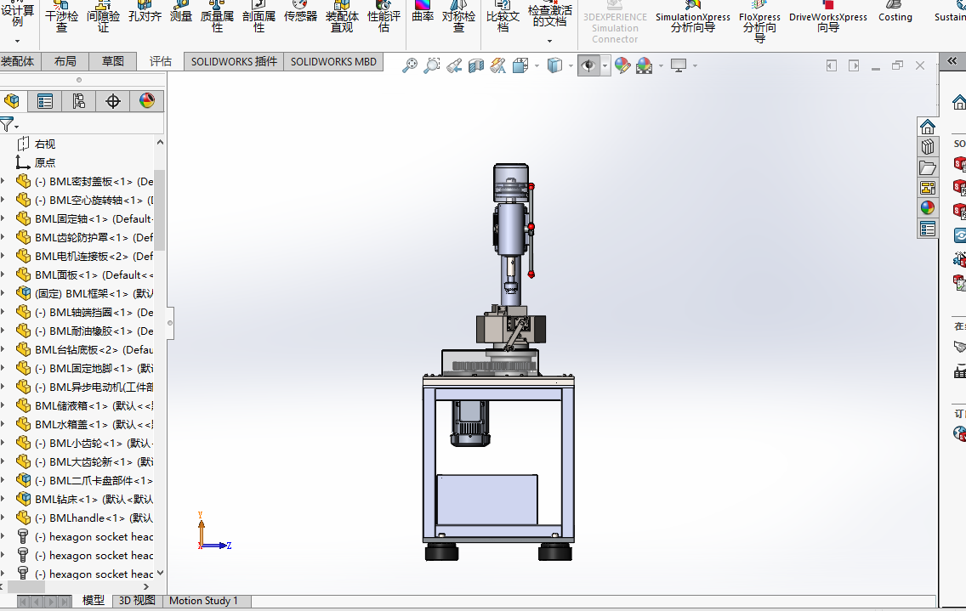Select Zoom to Area tool
Image resolution: width=966 pixels, height=611 pixels.
(x=432, y=65)
